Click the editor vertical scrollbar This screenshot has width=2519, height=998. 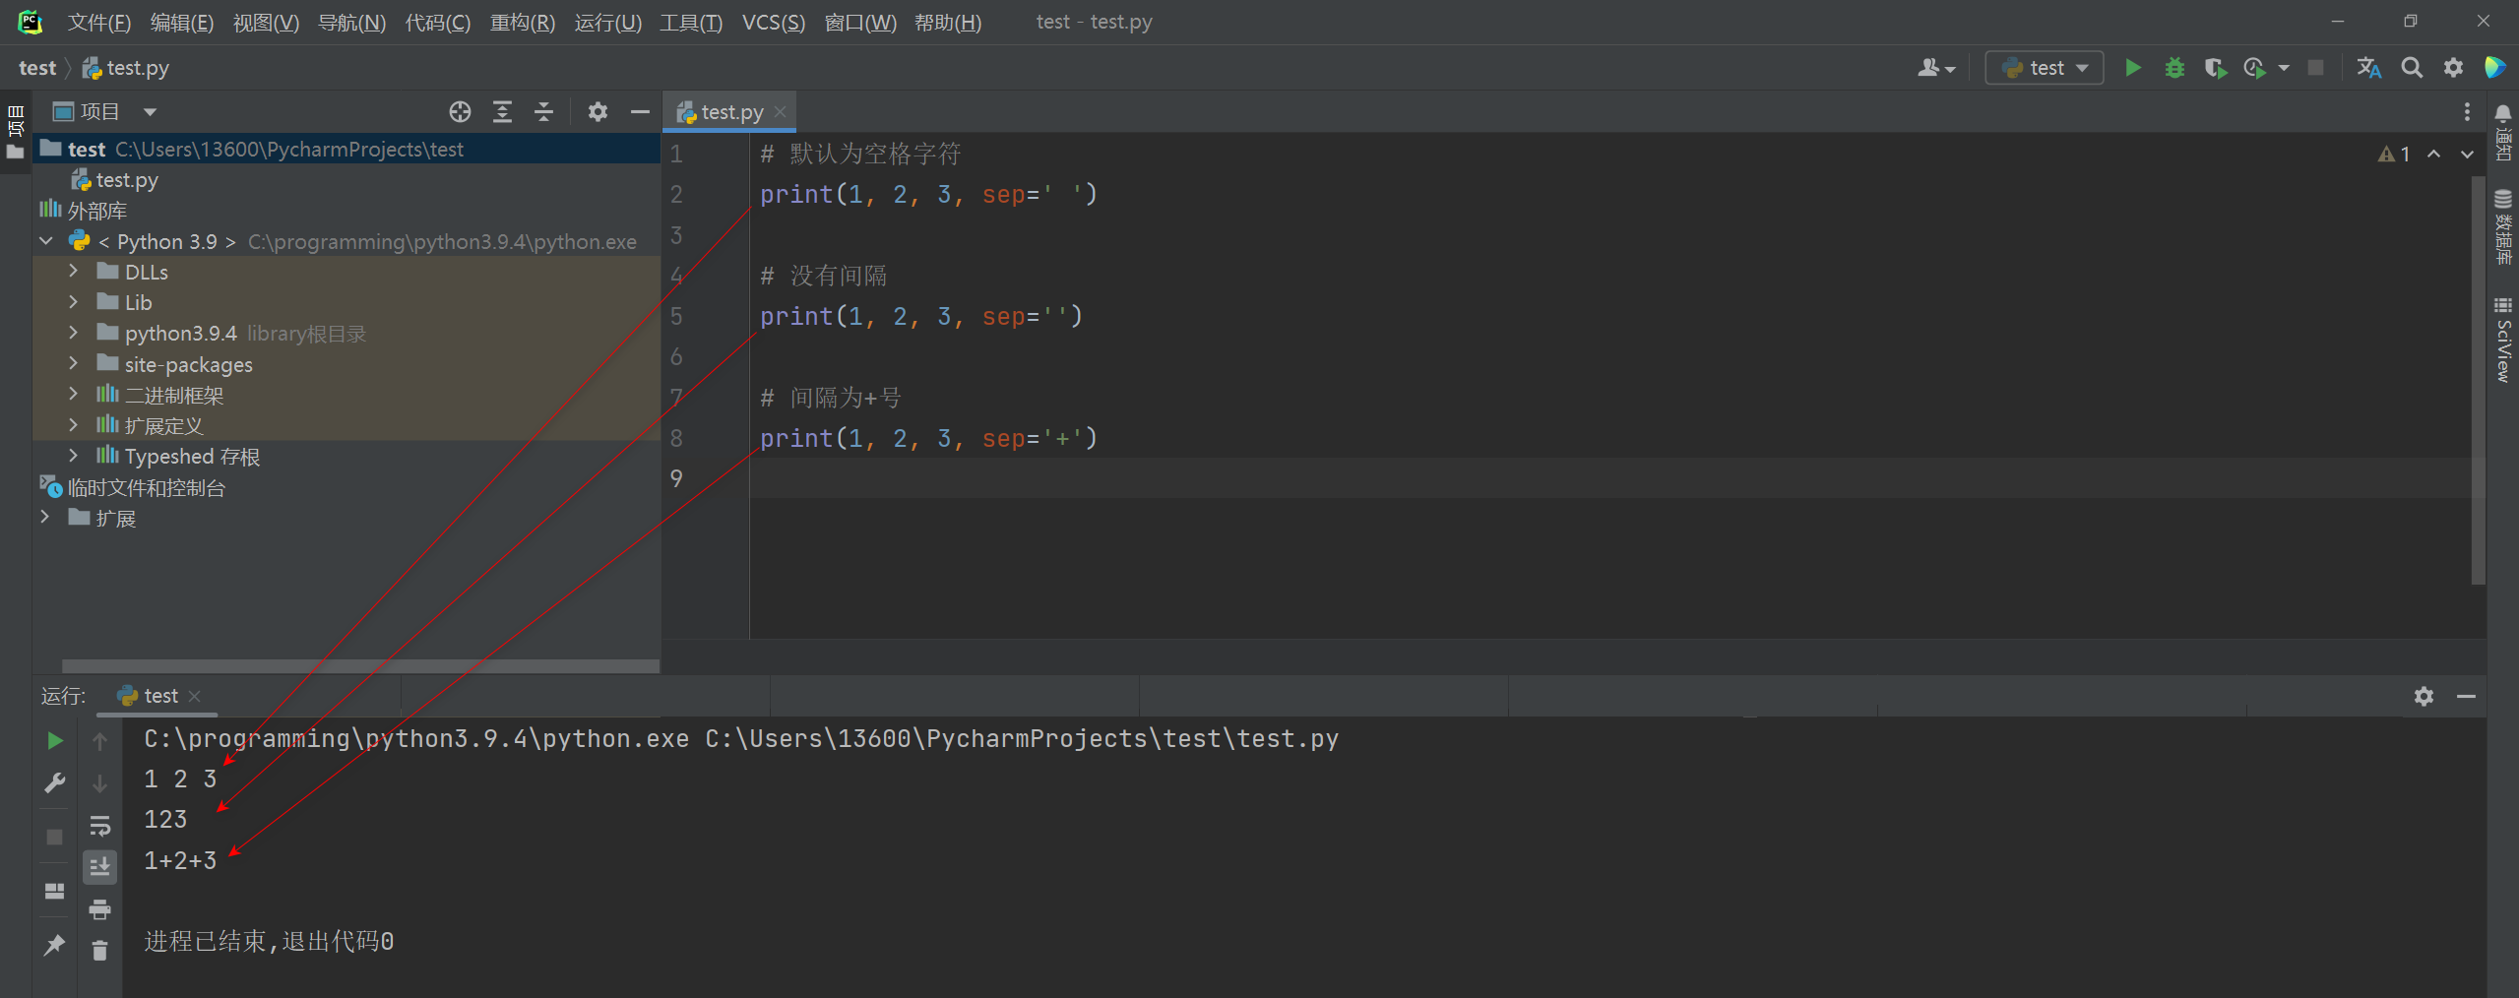(2478, 381)
